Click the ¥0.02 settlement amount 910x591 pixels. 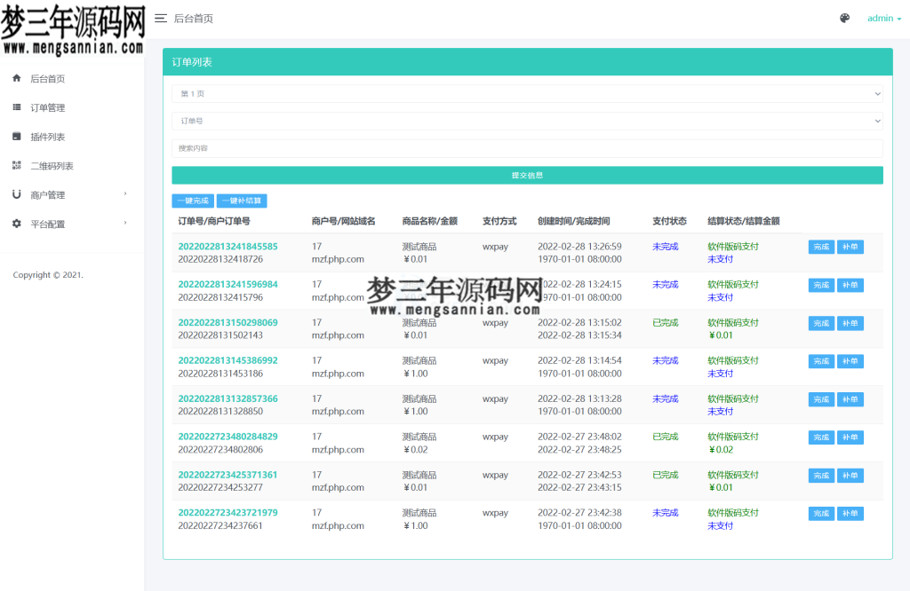720,450
